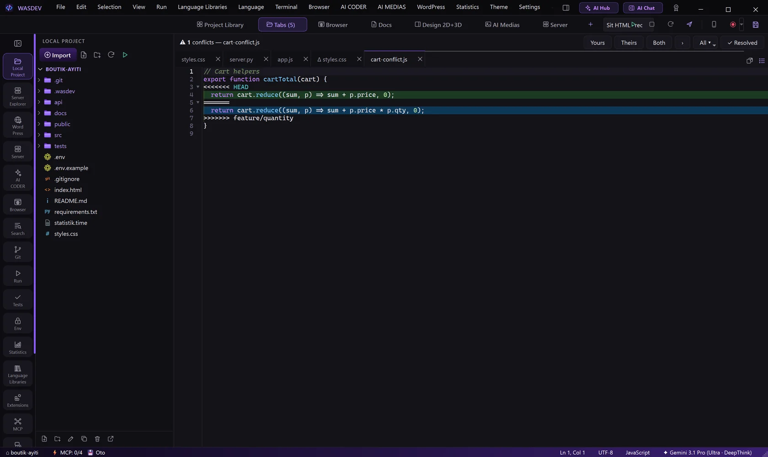Click the refresh project tree icon
Image resolution: width=768 pixels, height=457 pixels.
[x=111, y=55]
